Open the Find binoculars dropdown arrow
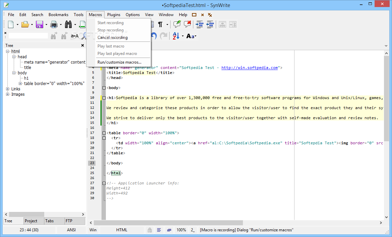Screen dimensions: 392x237 pyautogui.click(x=75, y=25)
